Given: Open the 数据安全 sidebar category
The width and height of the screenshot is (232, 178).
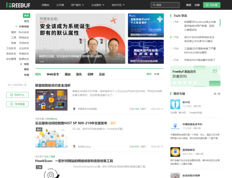Looking at the screenshot, I should point(24,59).
